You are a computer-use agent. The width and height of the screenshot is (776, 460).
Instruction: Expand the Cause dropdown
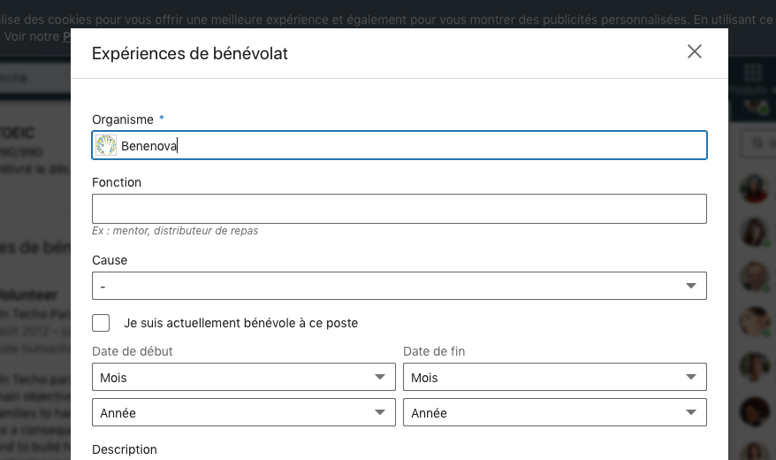pyautogui.click(x=399, y=286)
